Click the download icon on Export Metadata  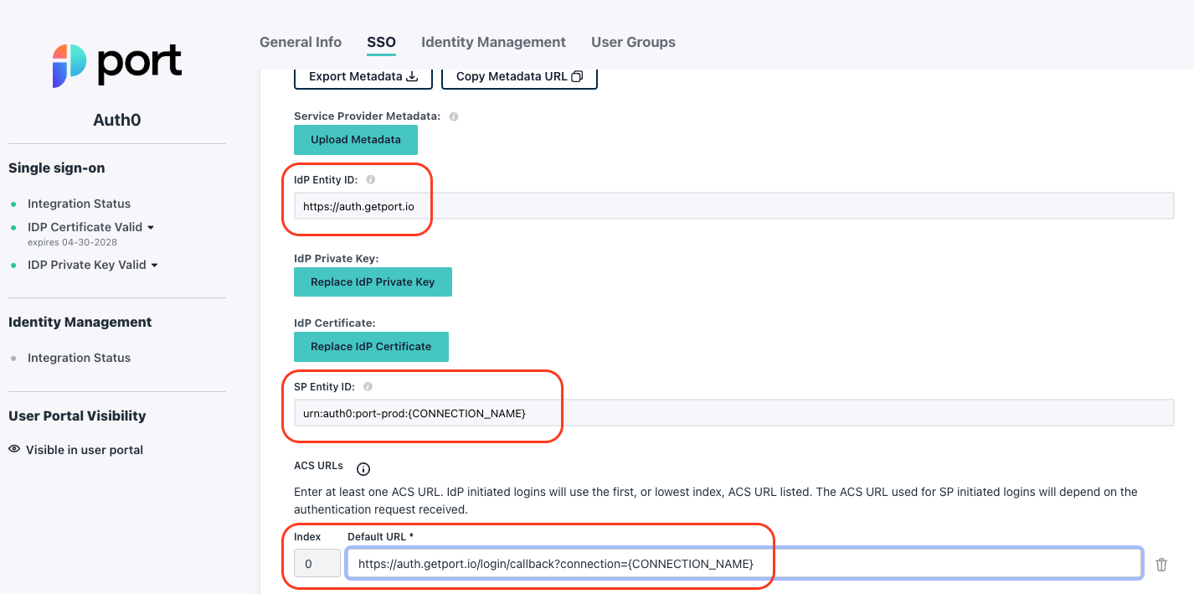411,75
